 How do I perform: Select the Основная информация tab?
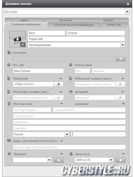click(x=26, y=25)
